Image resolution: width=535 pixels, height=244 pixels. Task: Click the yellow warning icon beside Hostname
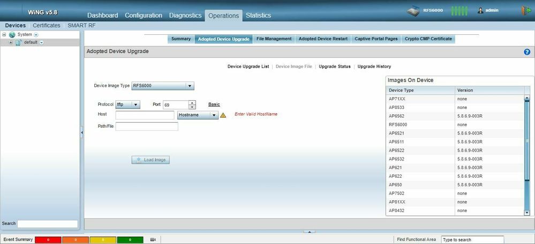(223, 115)
